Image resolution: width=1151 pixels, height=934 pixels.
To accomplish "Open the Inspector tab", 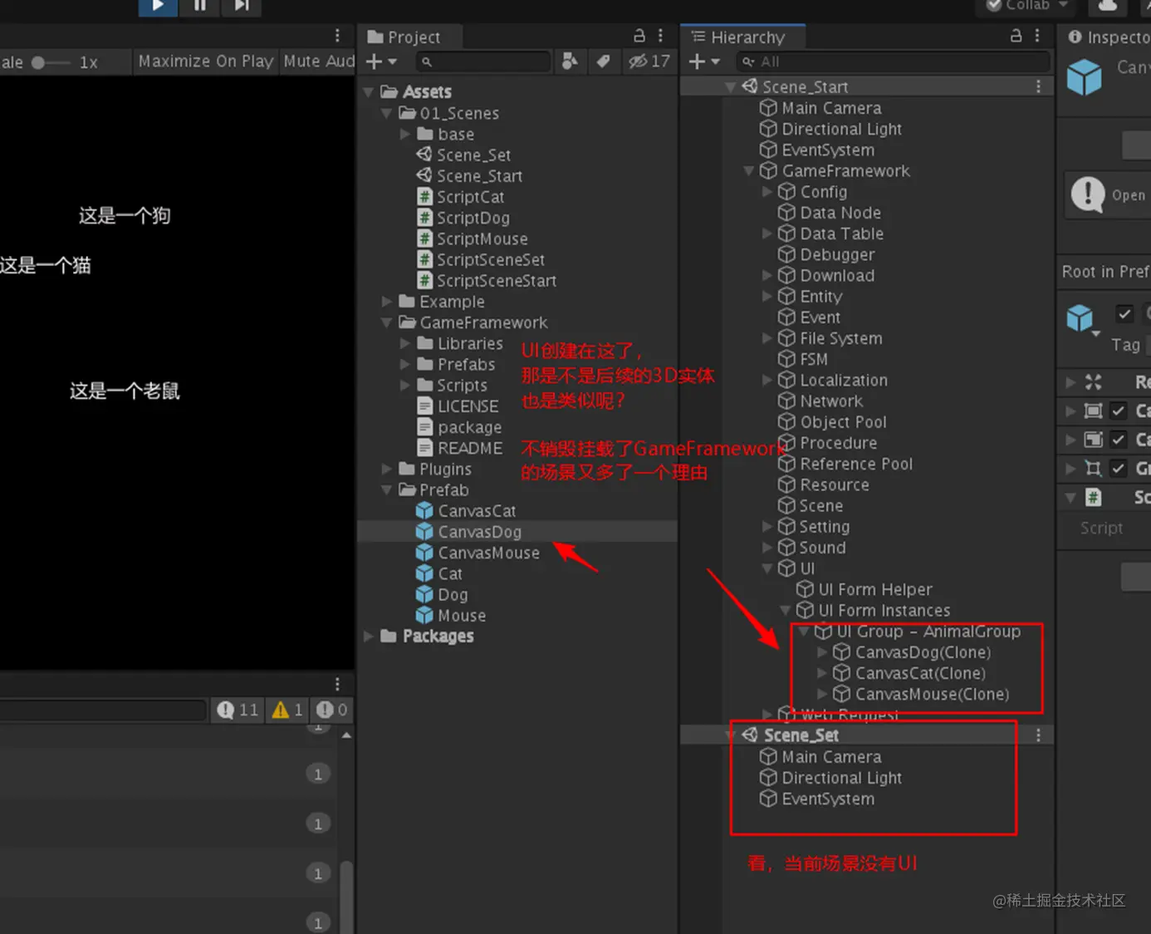I will [x=1108, y=37].
